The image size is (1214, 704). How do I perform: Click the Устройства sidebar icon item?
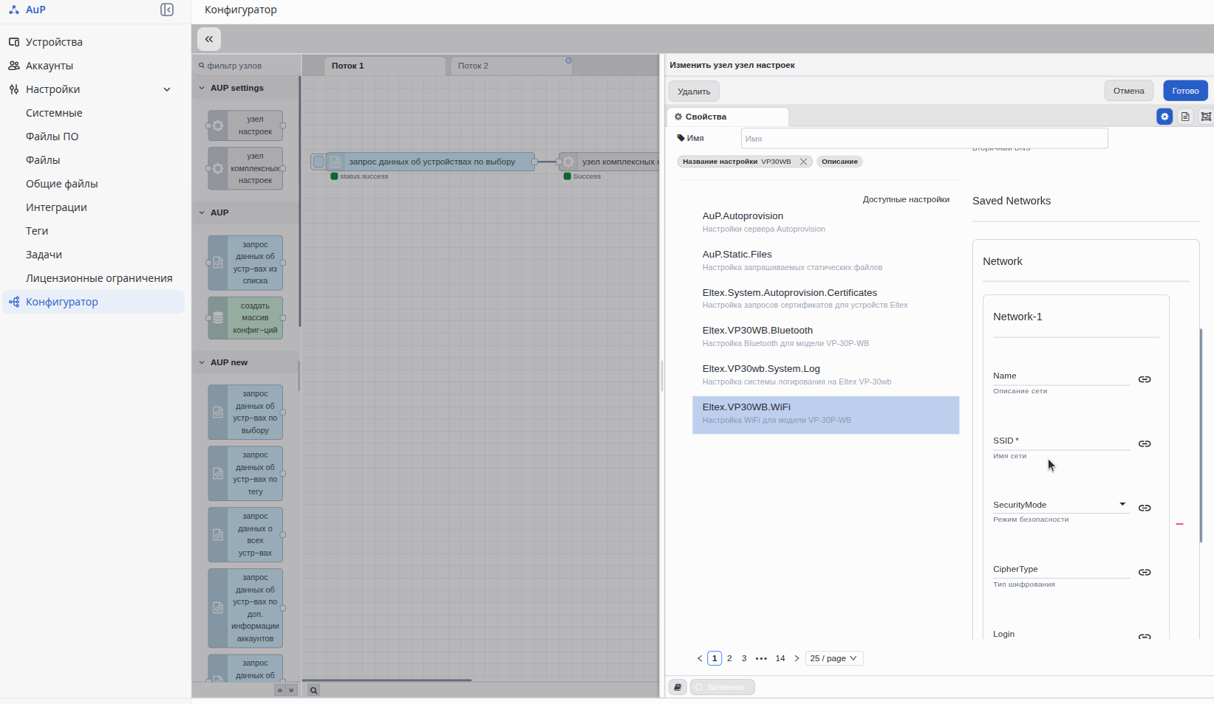(x=14, y=42)
